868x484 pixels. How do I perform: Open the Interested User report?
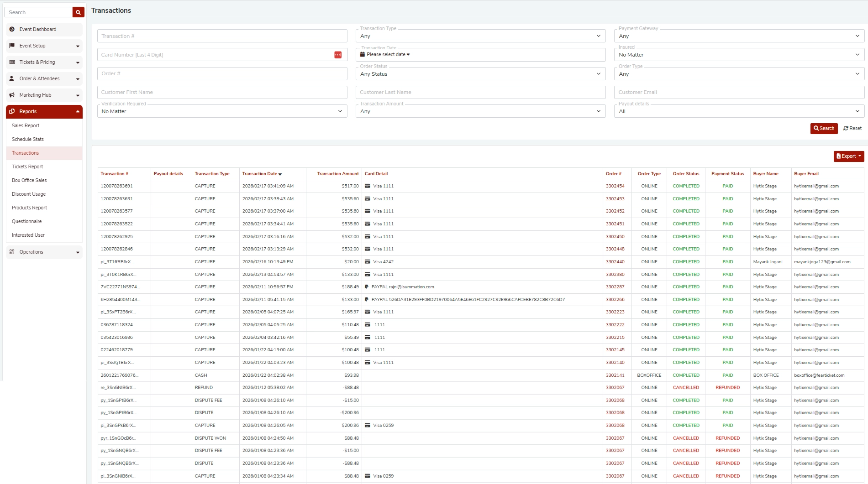click(x=28, y=235)
